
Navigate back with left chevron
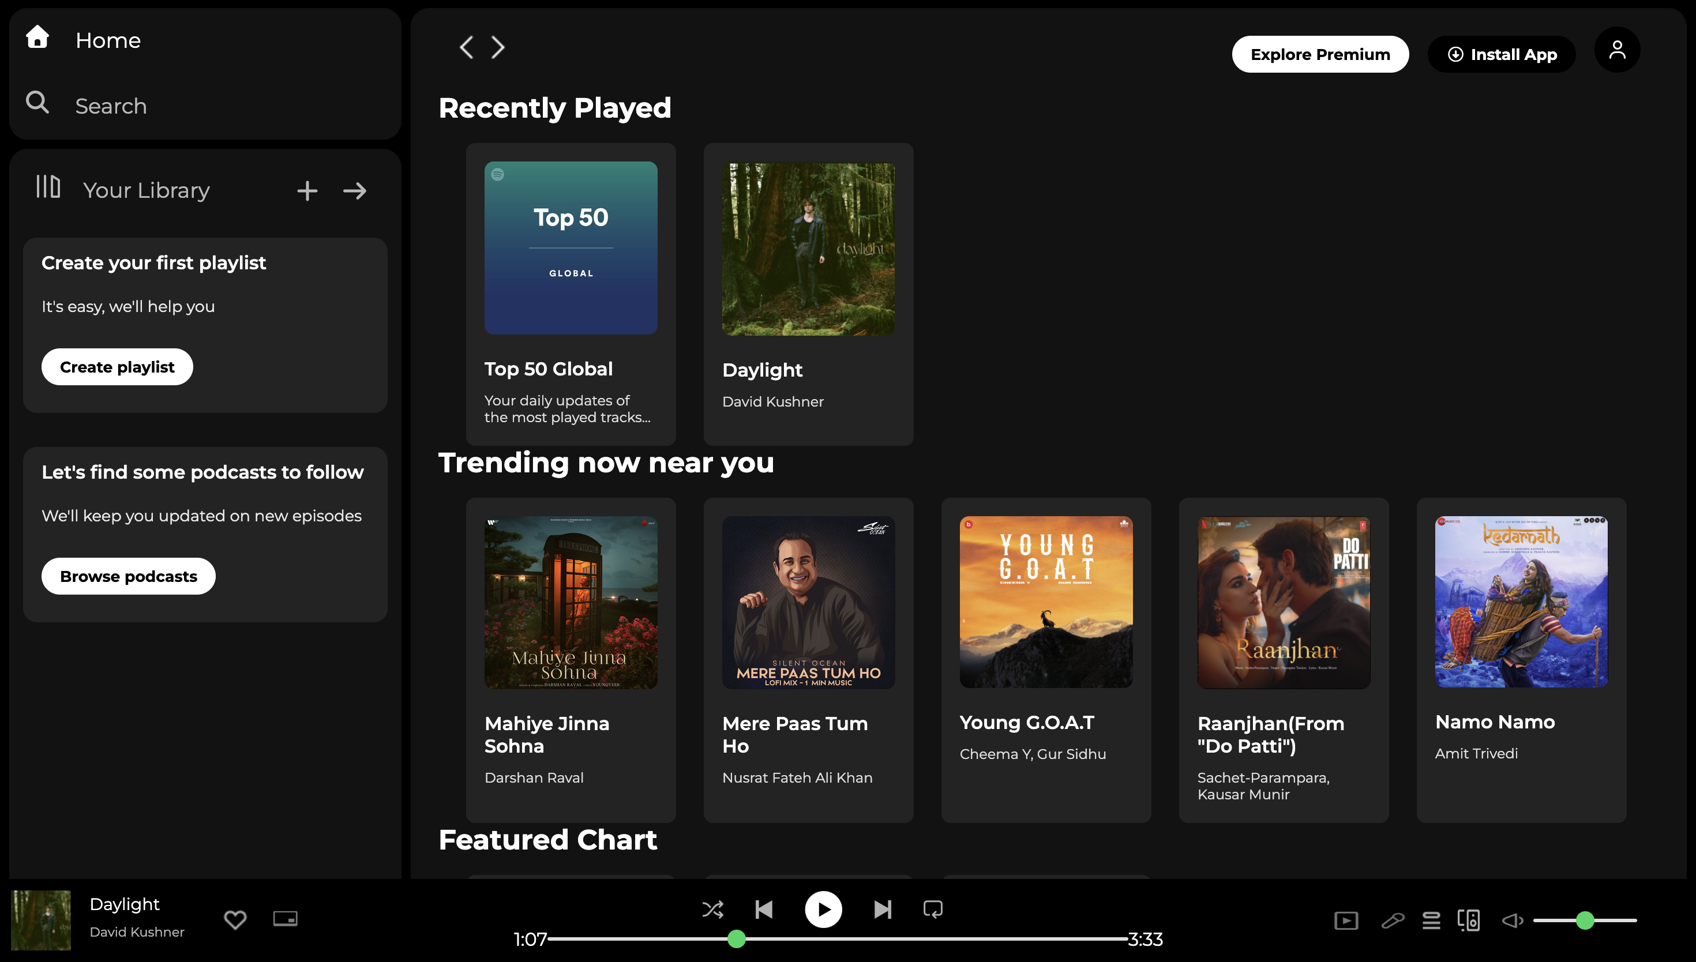tap(467, 47)
